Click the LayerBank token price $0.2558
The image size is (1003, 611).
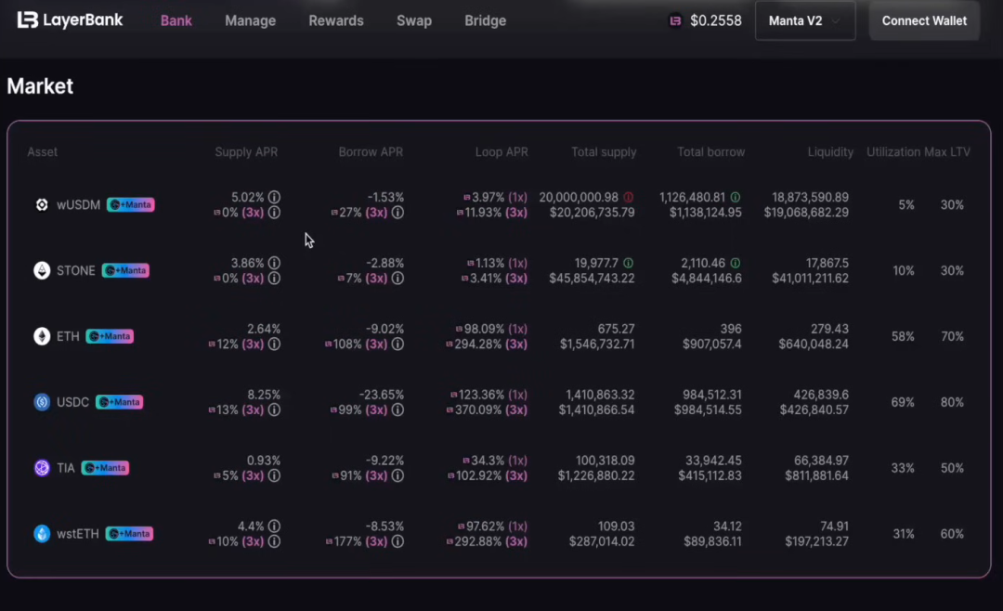pos(715,20)
